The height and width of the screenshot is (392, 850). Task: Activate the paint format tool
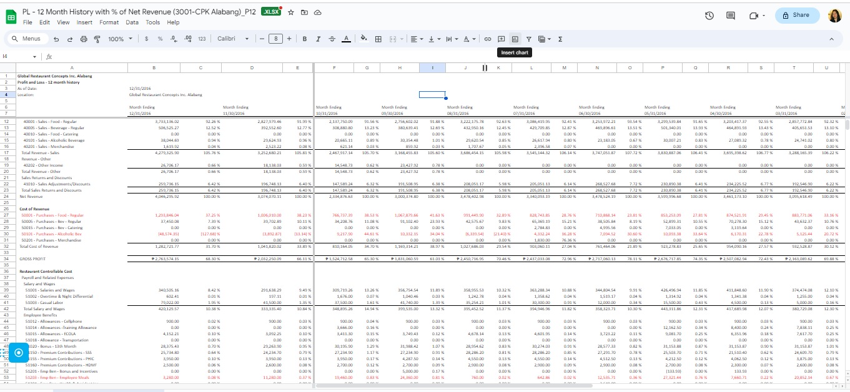pyautogui.click(x=97, y=39)
